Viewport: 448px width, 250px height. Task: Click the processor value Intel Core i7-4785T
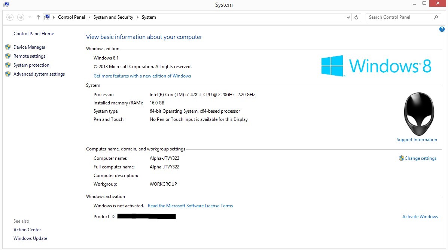click(x=202, y=95)
